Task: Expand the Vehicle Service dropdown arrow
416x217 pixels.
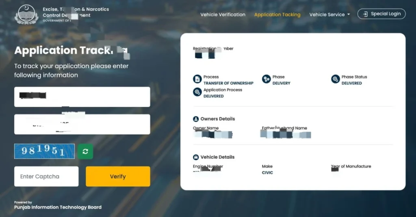Action: (349, 15)
